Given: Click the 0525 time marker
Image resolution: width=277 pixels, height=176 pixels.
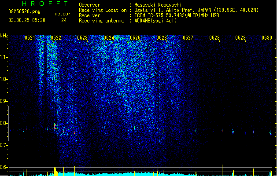Looking at the screenshot, I should (135, 38).
